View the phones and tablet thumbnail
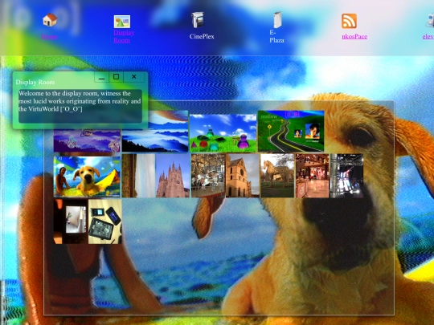The width and height of the screenshot is (434, 325). tap(105, 221)
